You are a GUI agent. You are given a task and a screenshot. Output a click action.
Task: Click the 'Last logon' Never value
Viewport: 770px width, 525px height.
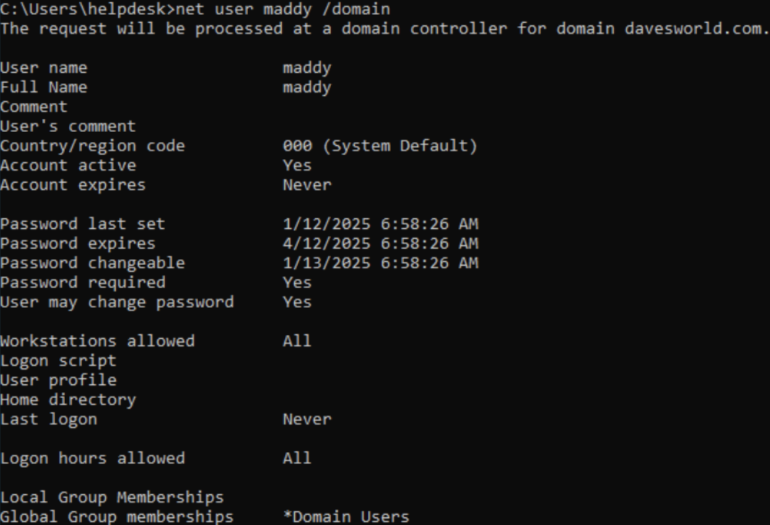click(x=307, y=420)
